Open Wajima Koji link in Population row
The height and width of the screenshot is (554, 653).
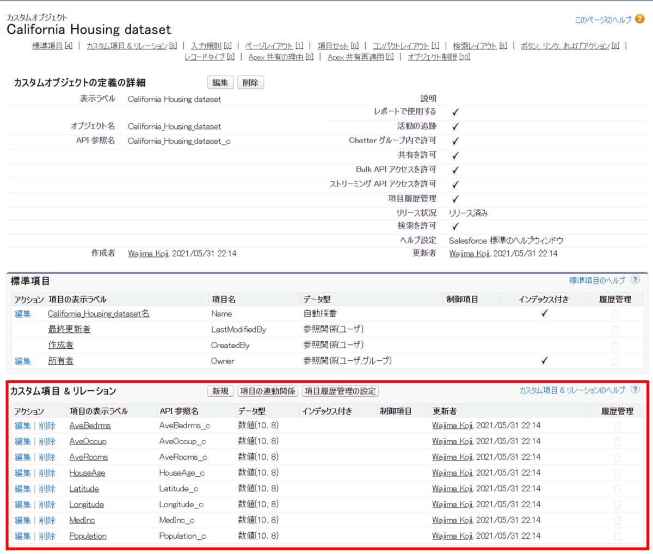pyautogui.click(x=452, y=536)
